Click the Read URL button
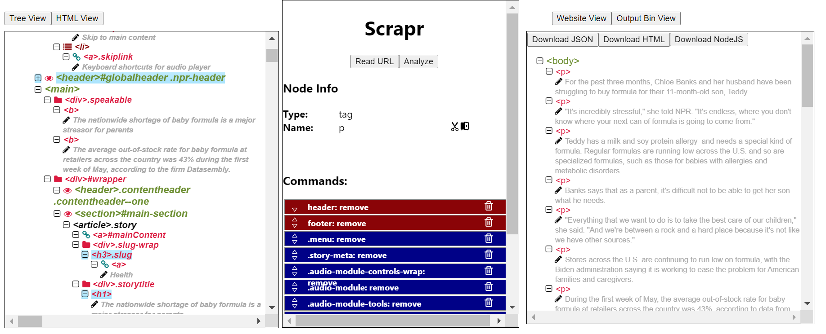The image size is (826, 334). (x=374, y=62)
